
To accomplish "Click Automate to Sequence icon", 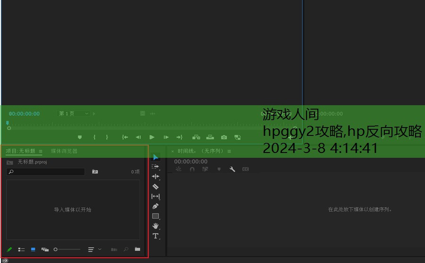I will pos(114,249).
